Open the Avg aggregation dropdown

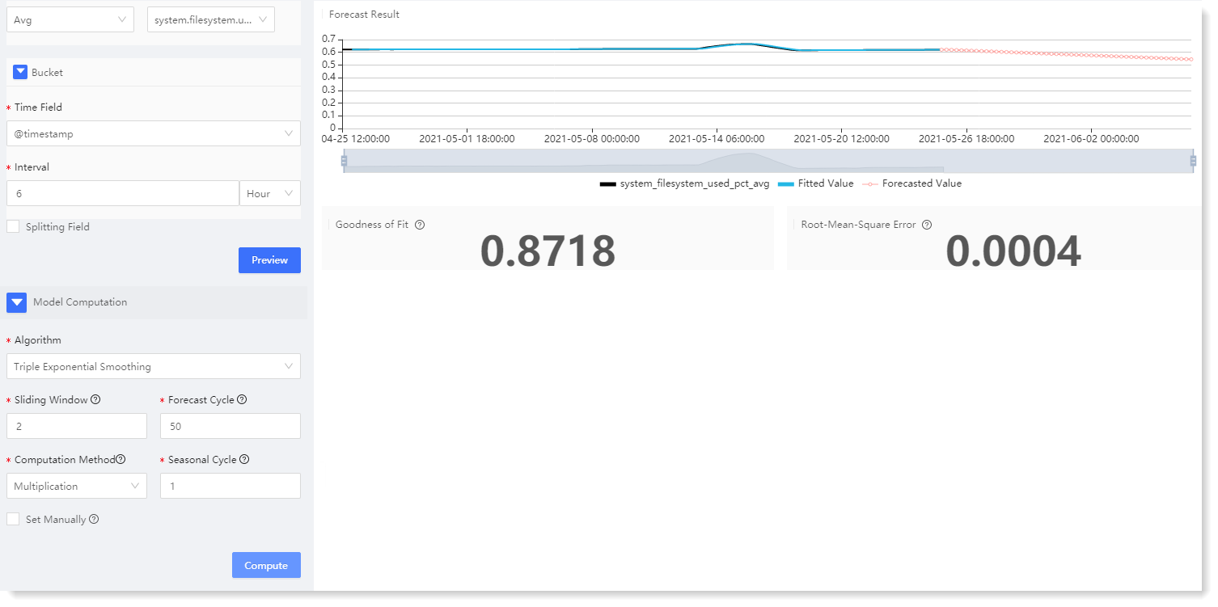70,20
